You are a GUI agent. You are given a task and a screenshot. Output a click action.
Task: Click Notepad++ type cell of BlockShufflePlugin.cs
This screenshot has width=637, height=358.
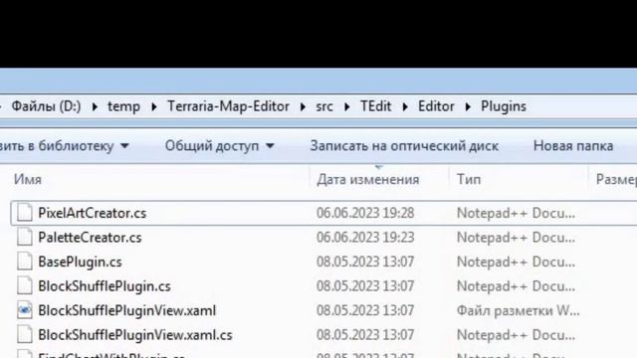[516, 286]
